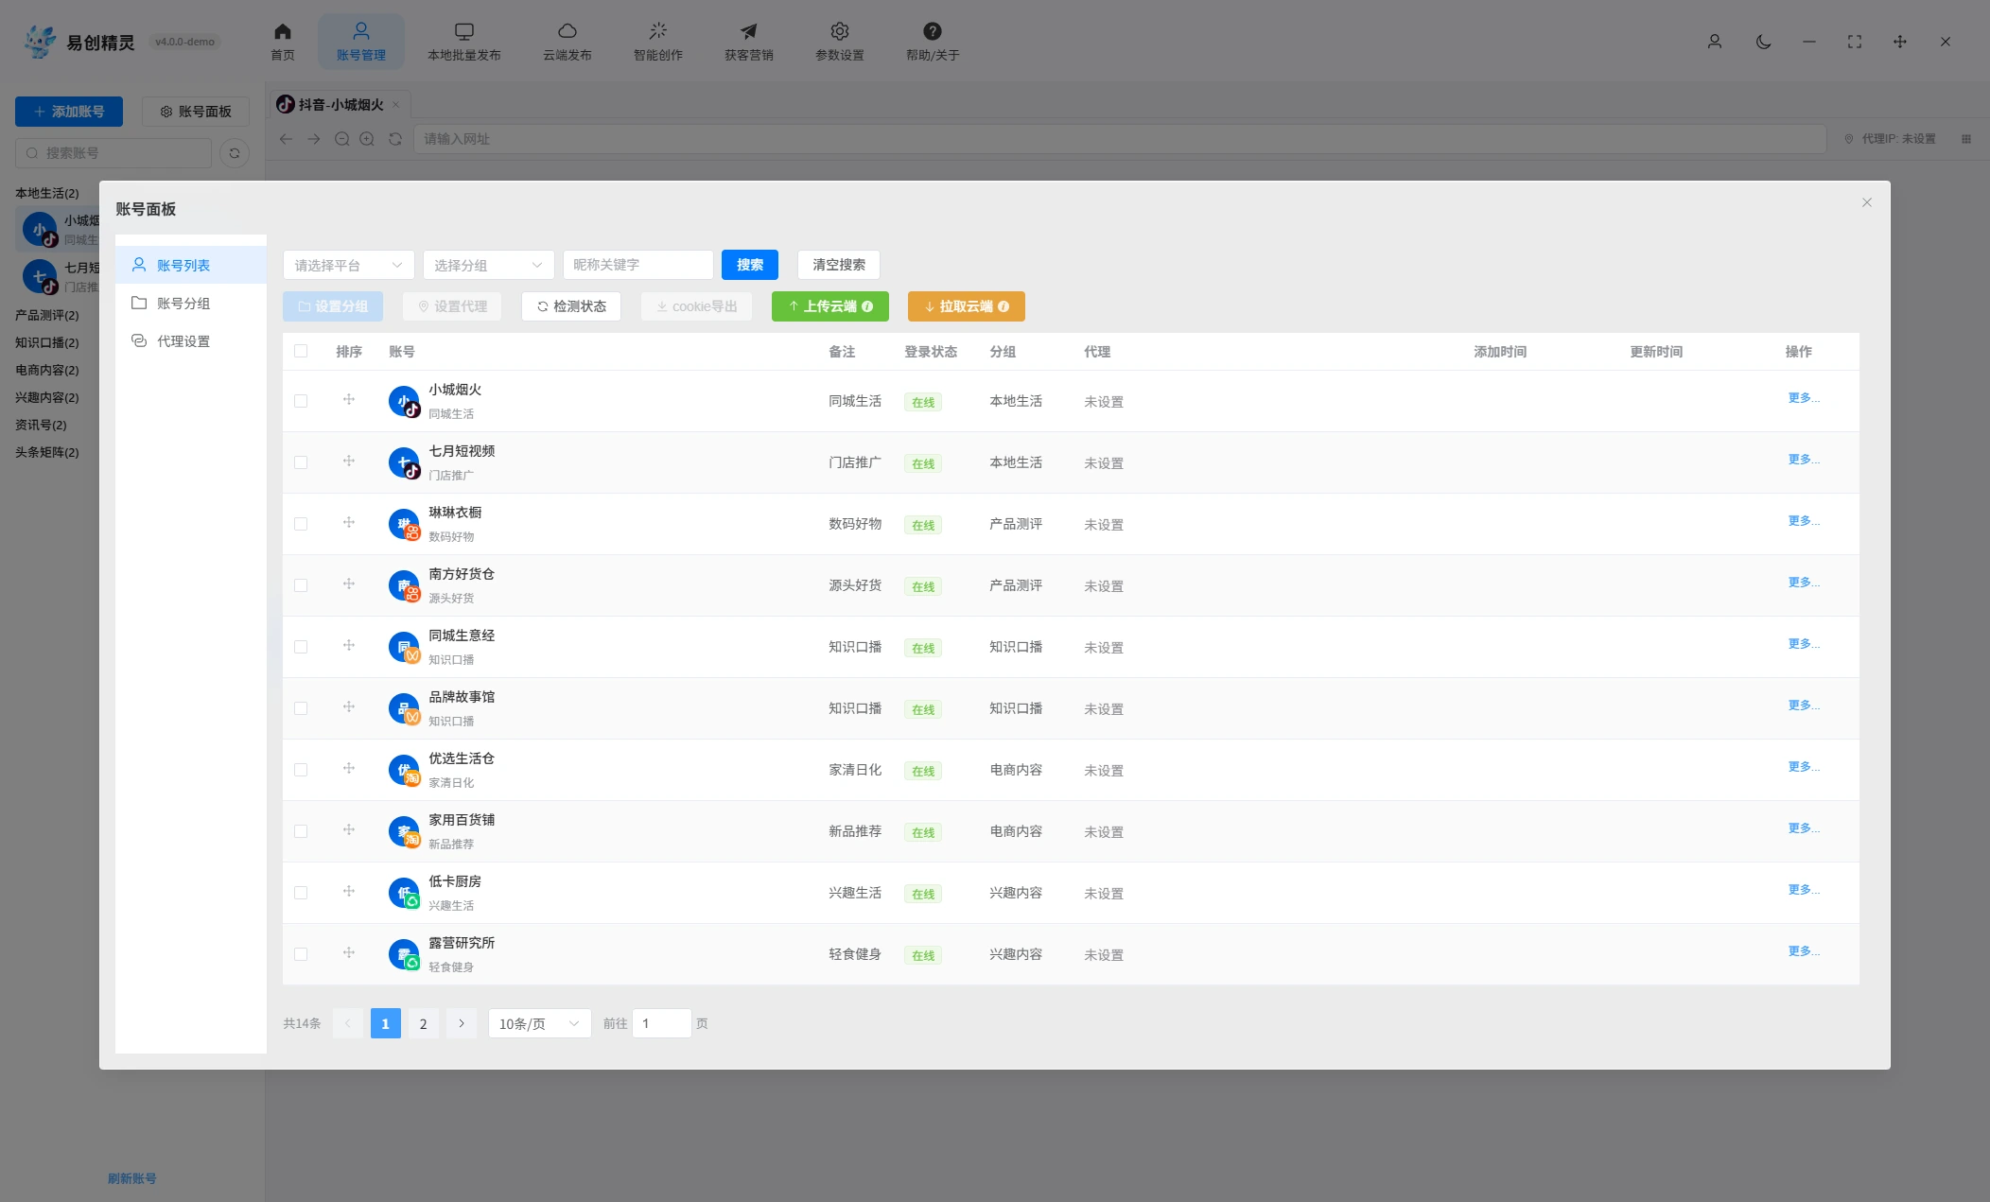Open the 选择分组 group dropdown
The height and width of the screenshot is (1202, 1990).
[x=488, y=265]
